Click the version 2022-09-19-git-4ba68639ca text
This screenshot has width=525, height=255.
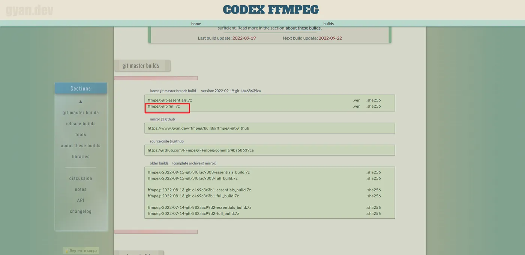pos(231,91)
